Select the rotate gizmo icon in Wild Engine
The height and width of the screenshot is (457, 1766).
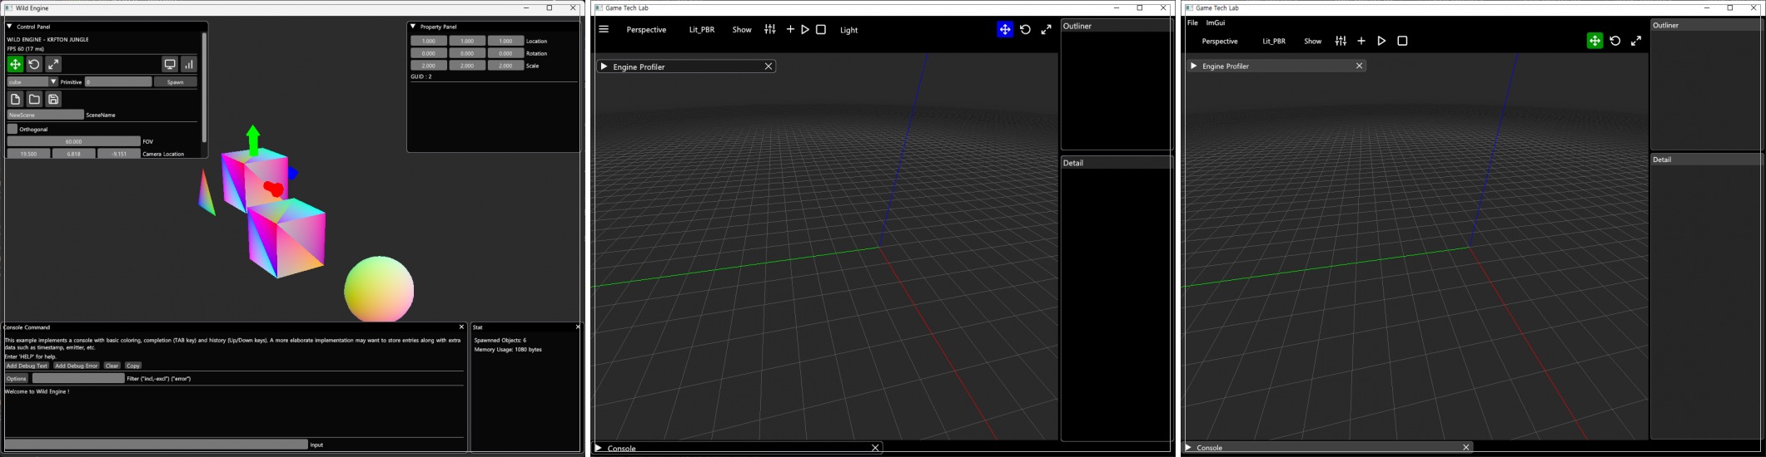point(34,64)
